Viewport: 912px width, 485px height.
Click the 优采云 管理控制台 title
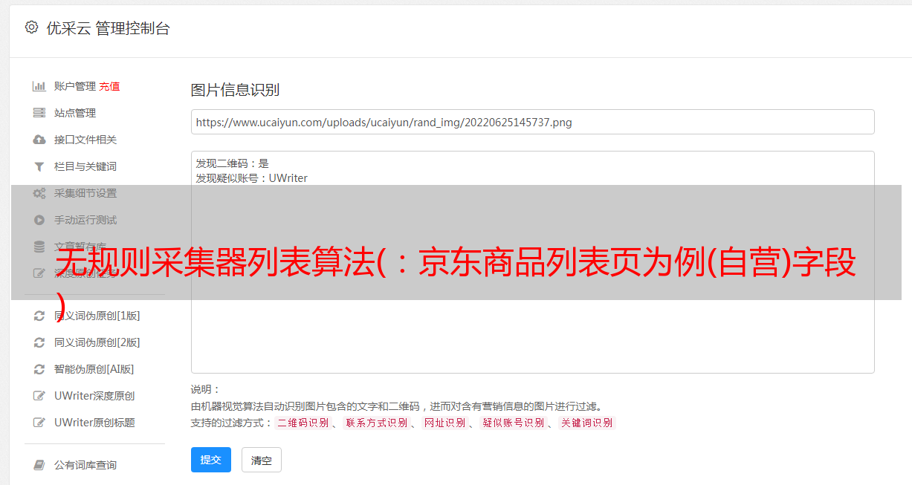pyautogui.click(x=108, y=28)
